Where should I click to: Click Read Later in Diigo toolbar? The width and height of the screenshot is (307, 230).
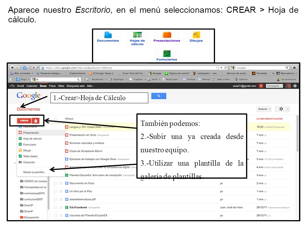(170, 79)
